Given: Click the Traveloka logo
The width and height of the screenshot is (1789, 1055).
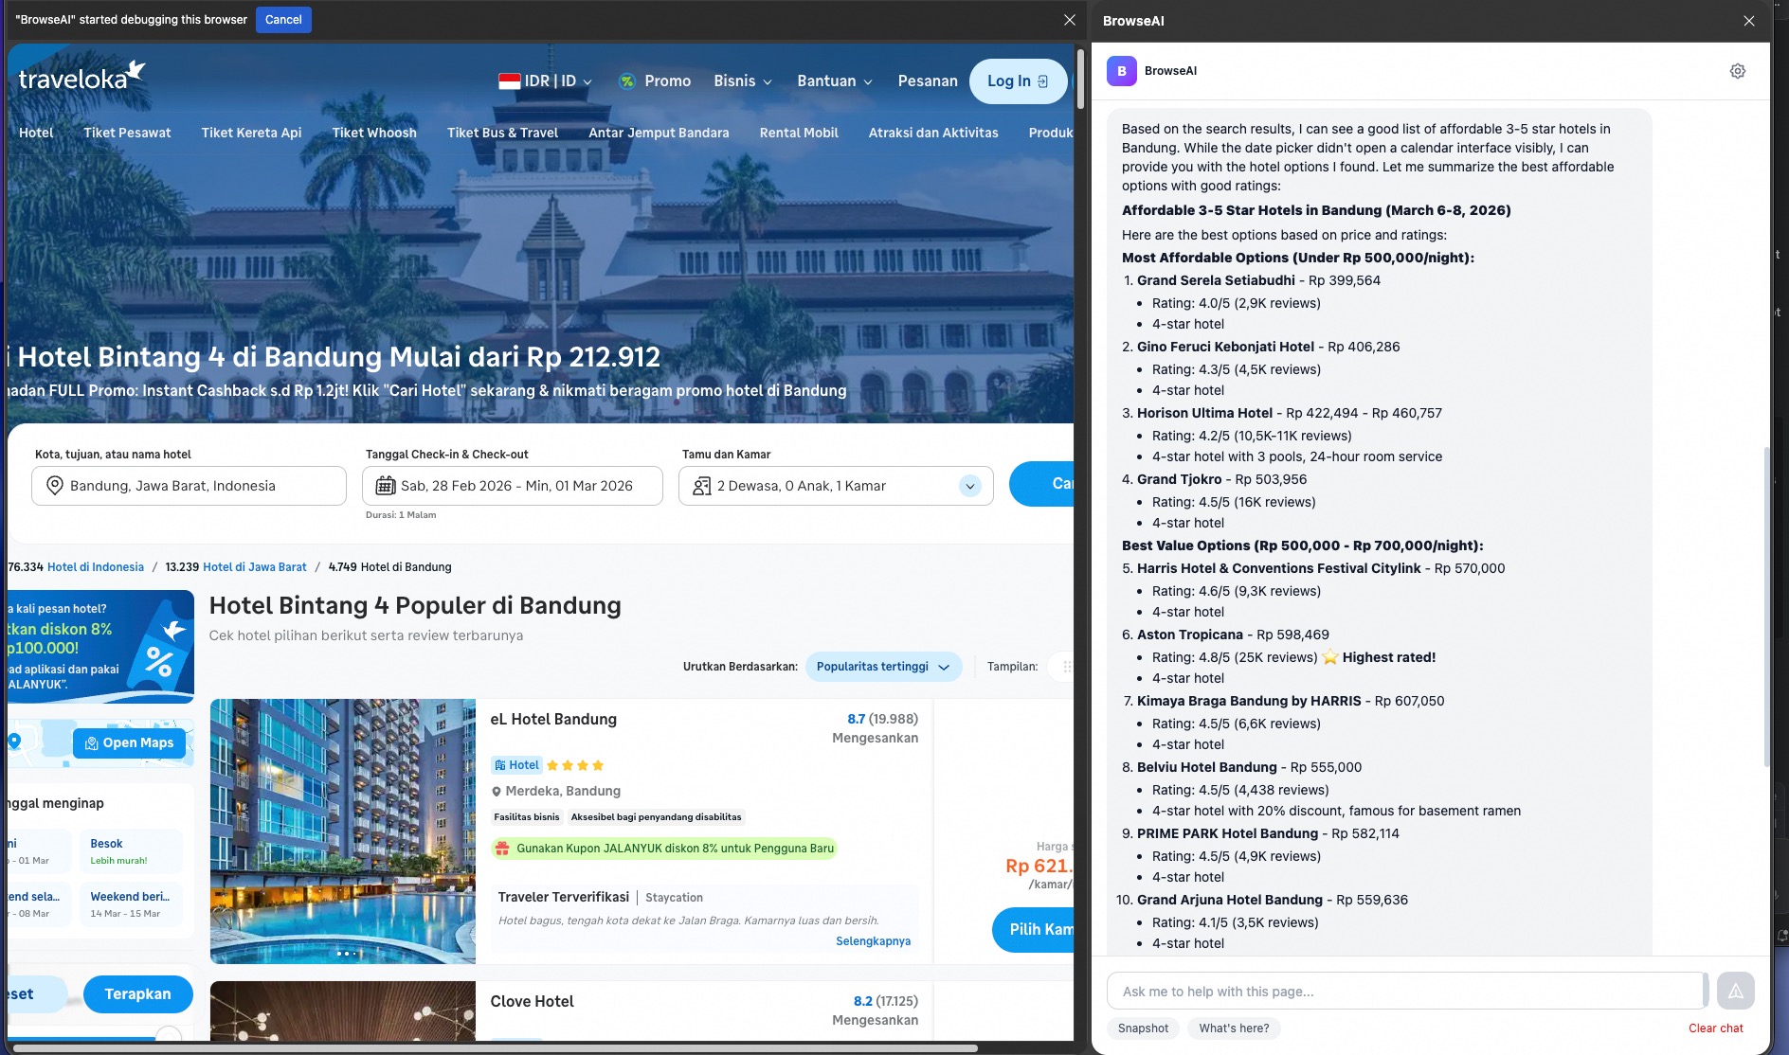Looking at the screenshot, I should point(82,77).
